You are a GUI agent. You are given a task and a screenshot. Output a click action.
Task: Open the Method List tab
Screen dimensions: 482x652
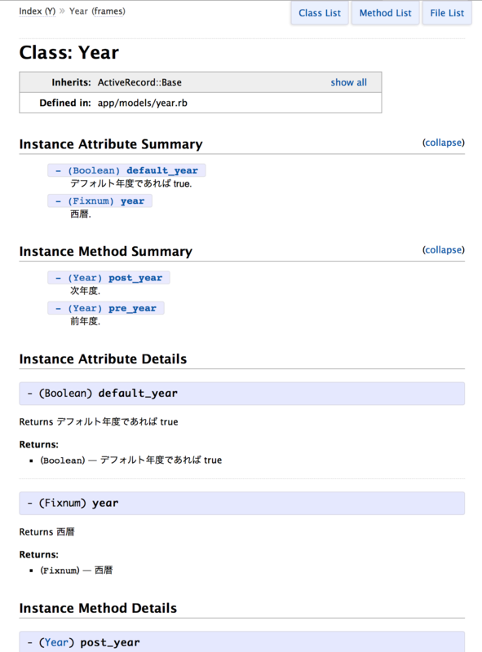point(385,13)
